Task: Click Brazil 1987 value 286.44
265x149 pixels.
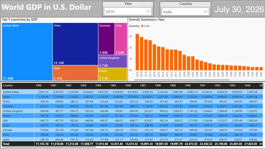Action: pyautogui.click(x=149, y=125)
